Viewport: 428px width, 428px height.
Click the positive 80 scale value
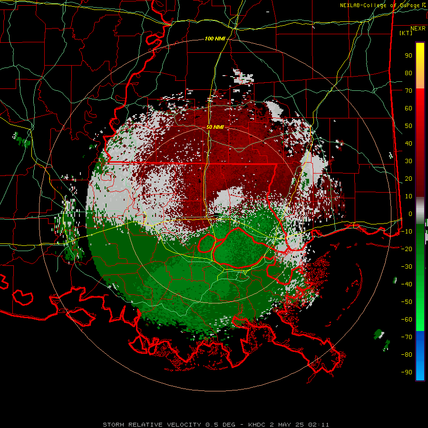pos(409,73)
